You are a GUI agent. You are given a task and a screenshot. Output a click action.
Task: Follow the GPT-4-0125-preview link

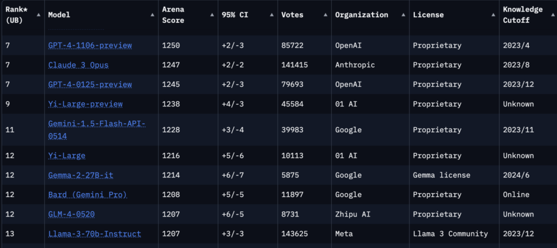(x=90, y=85)
